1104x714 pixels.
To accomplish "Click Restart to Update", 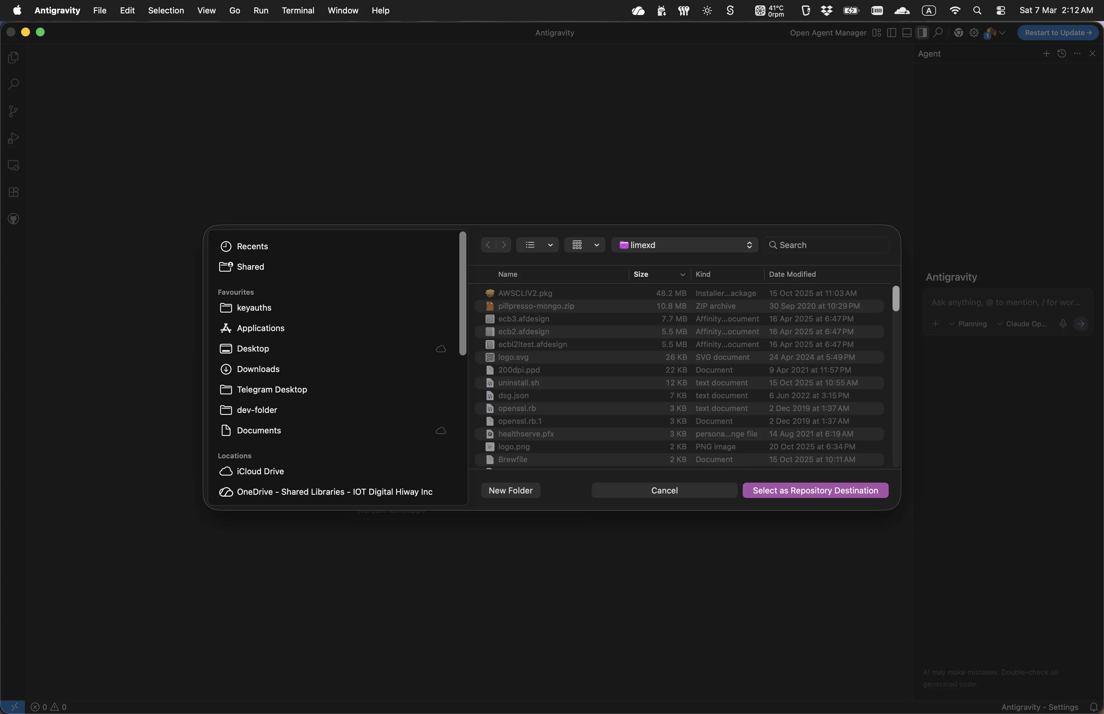I will (1058, 33).
